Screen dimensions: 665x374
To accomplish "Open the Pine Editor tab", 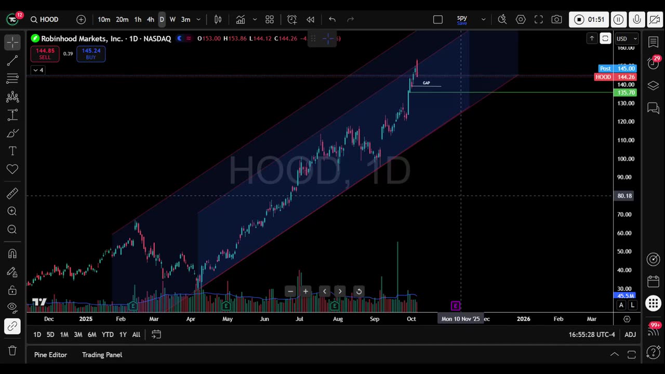I will click(50, 355).
